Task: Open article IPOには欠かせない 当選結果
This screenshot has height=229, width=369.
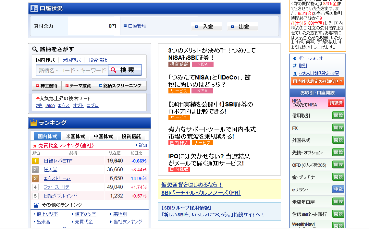Action: (x=209, y=160)
